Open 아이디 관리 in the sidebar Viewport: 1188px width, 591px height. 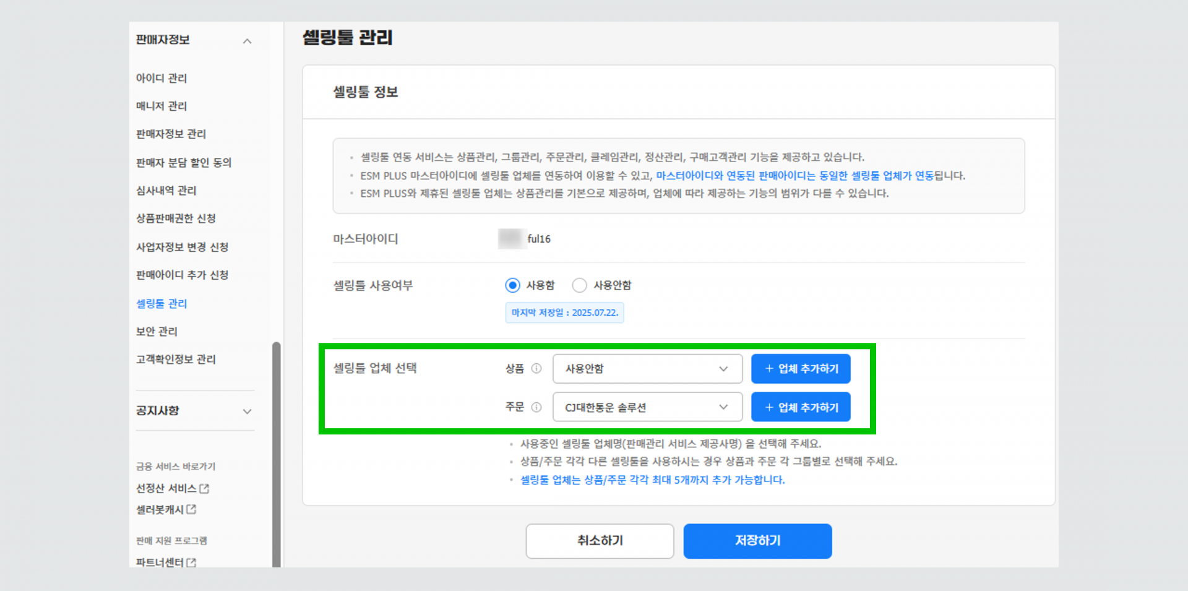click(x=161, y=78)
